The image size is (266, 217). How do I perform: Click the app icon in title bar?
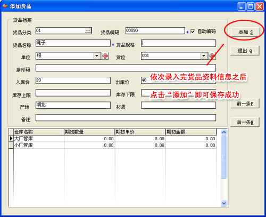[5, 6]
